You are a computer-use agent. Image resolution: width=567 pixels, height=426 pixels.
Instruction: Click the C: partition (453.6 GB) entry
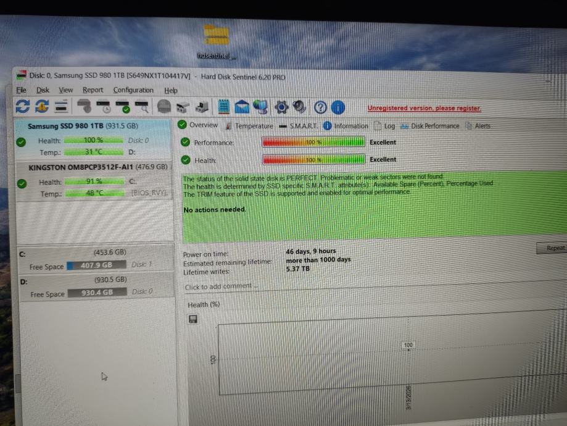click(x=96, y=259)
